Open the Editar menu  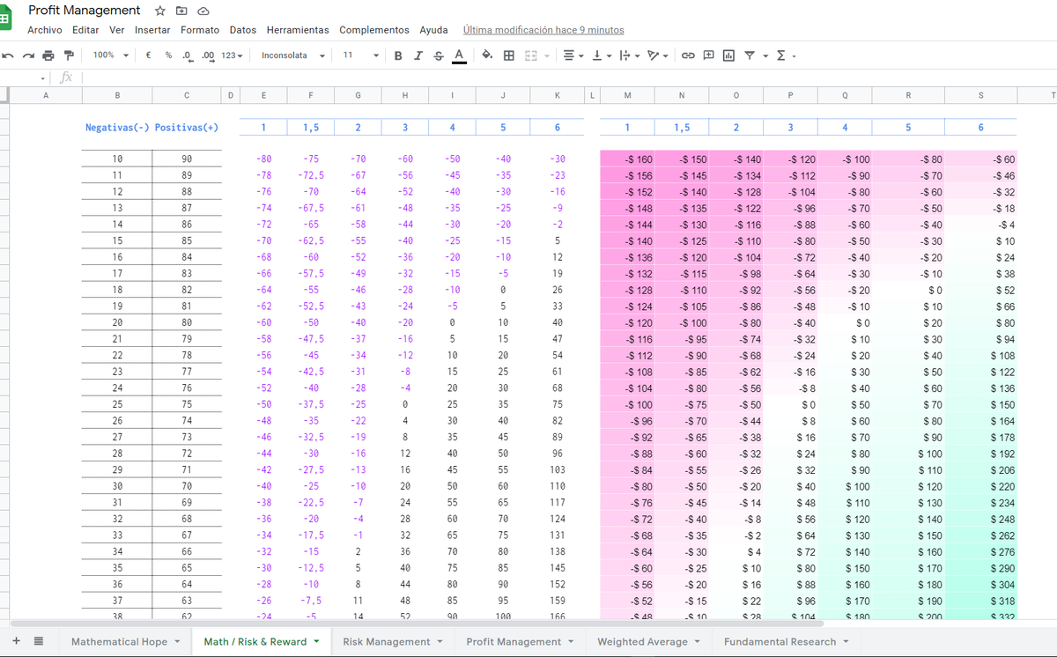[85, 30]
